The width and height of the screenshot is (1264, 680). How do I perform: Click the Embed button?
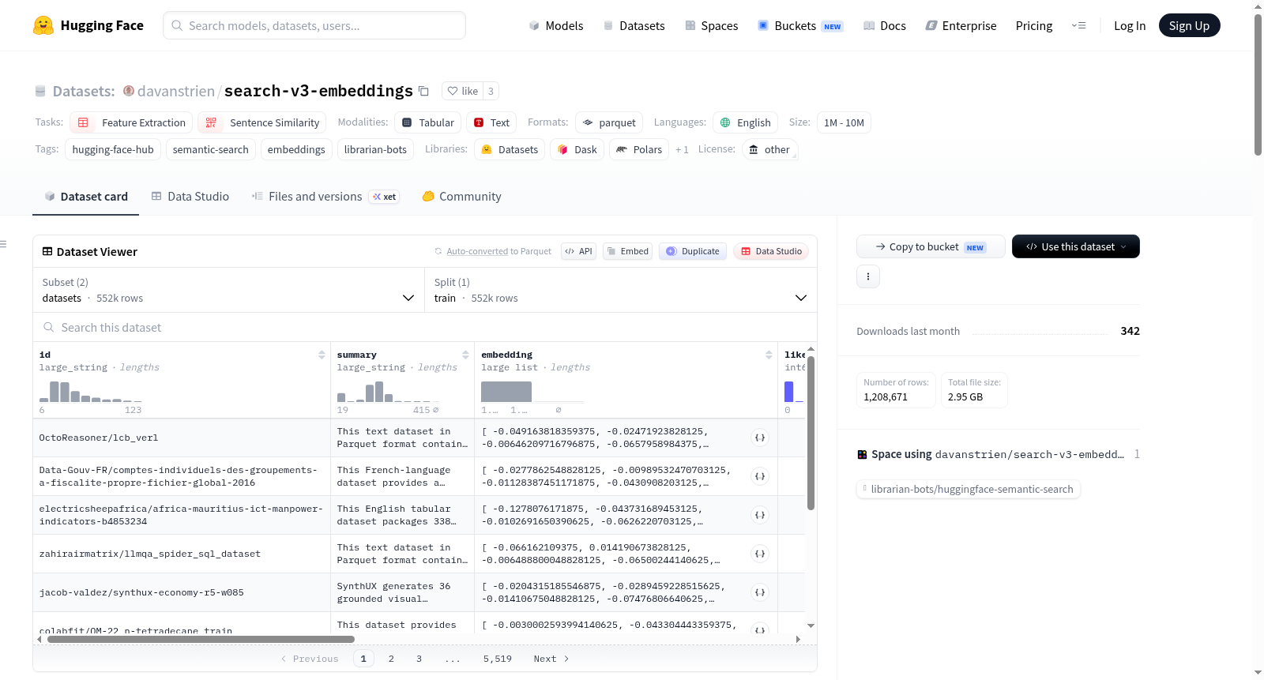tap(627, 251)
